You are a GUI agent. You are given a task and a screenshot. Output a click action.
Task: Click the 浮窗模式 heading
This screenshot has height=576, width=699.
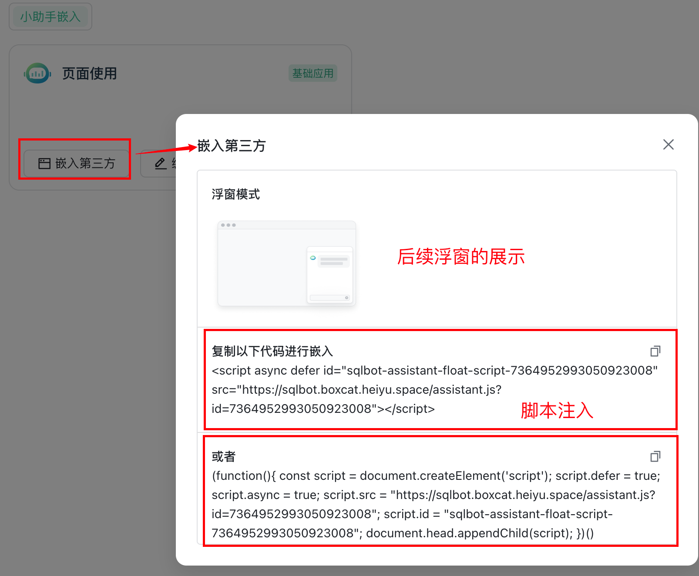[x=235, y=194]
